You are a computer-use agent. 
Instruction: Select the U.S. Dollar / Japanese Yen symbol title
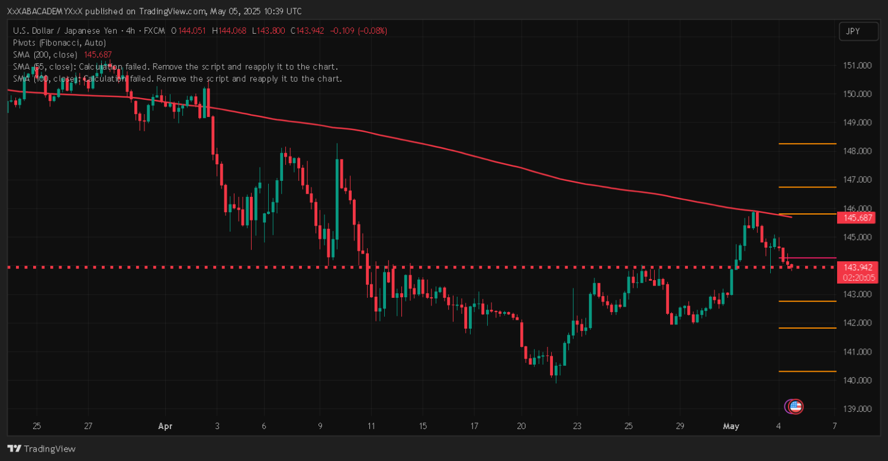tap(64, 31)
